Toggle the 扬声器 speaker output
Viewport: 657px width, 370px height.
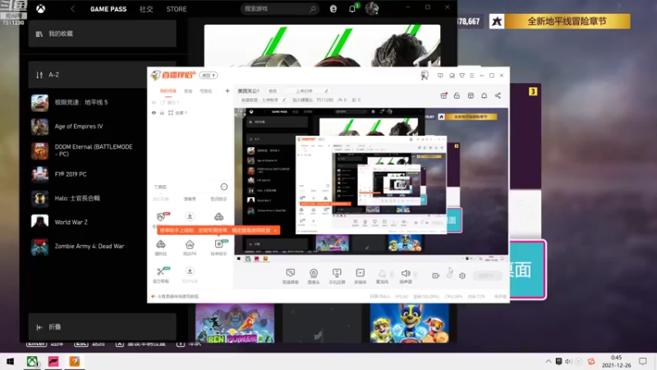406,276
